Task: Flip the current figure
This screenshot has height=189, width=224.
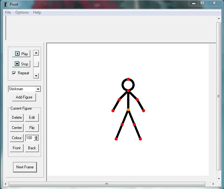Action: pos(32,128)
